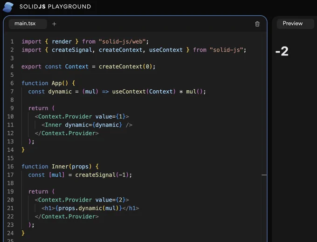Image resolution: width=317 pixels, height=242 pixels.
Task: Select the main.tsx tab
Action: coord(28,24)
